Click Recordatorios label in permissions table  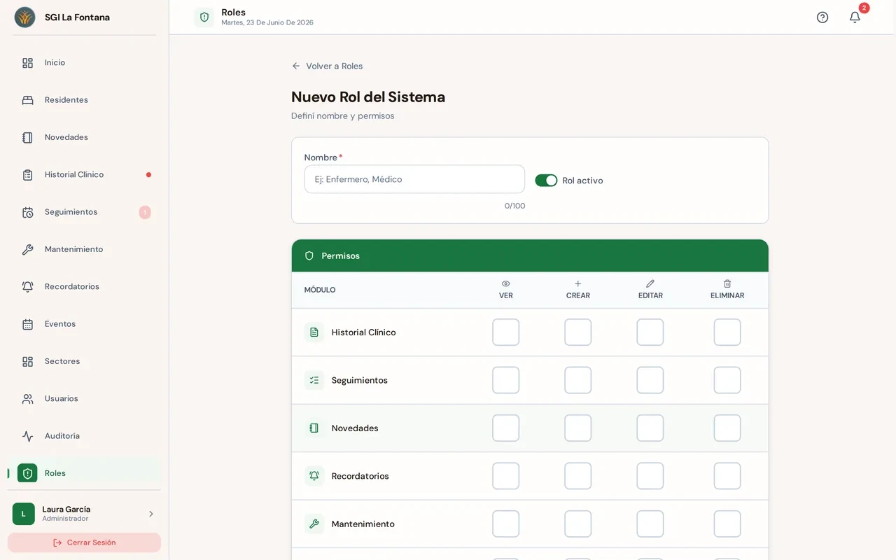click(x=360, y=476)
